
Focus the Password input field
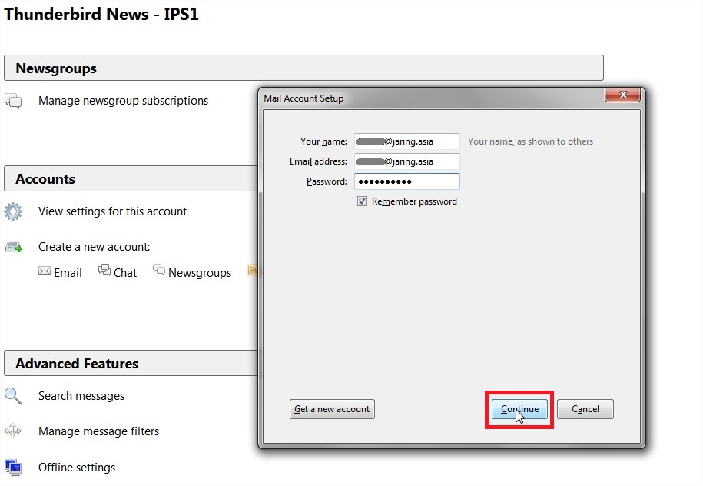(407, 181)
